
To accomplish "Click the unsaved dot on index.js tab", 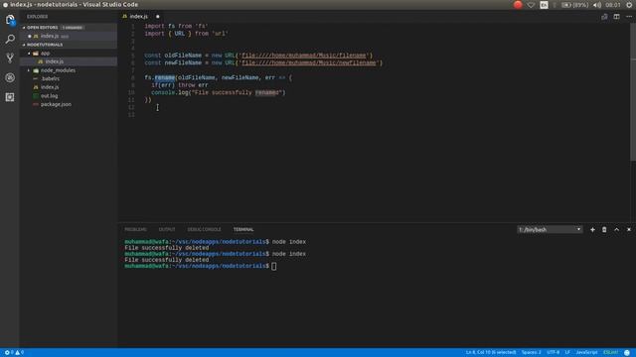I will click(158, 17).
